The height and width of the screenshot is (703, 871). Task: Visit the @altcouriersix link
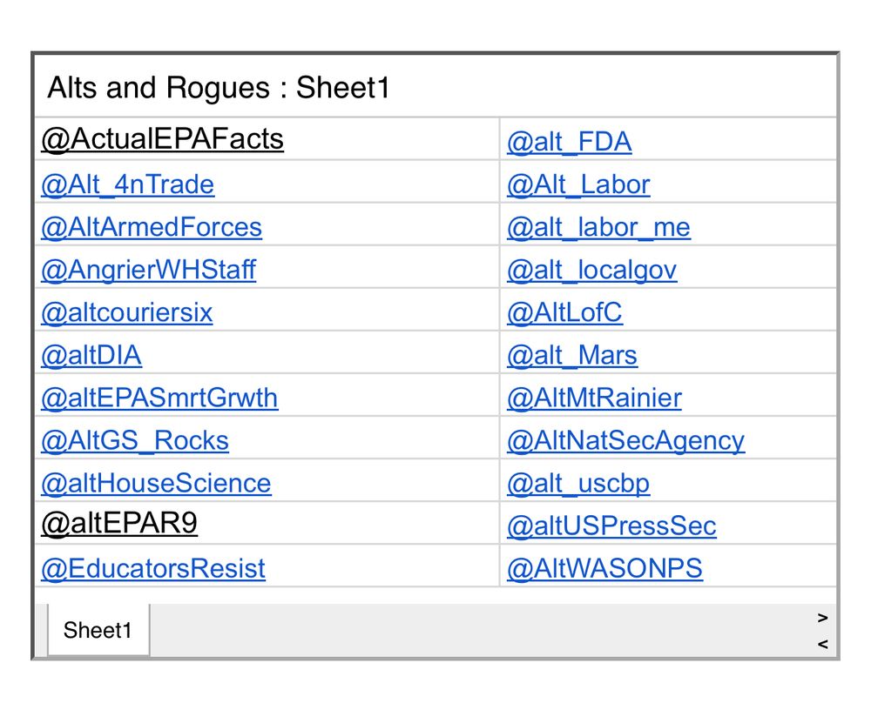[126, 312]
